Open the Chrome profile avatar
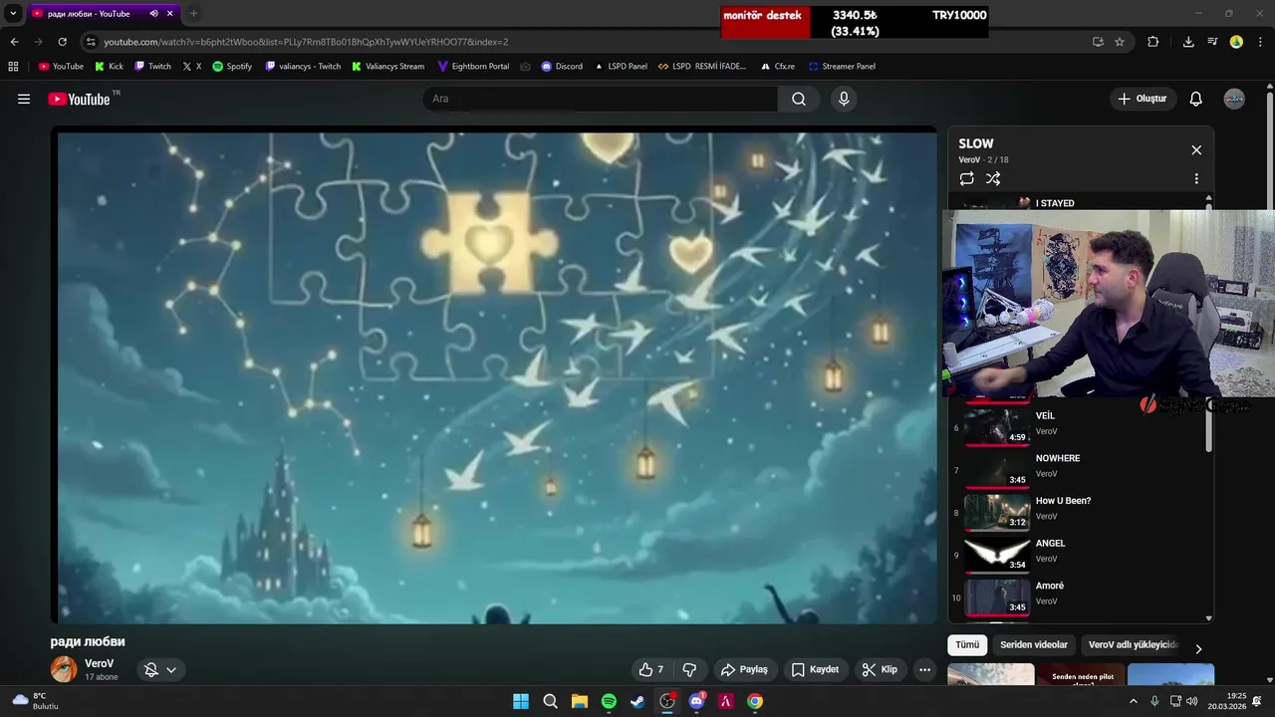 1236,42
